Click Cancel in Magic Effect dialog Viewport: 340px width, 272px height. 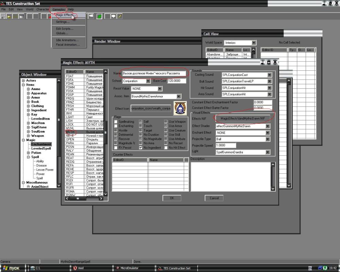(214, 198)
